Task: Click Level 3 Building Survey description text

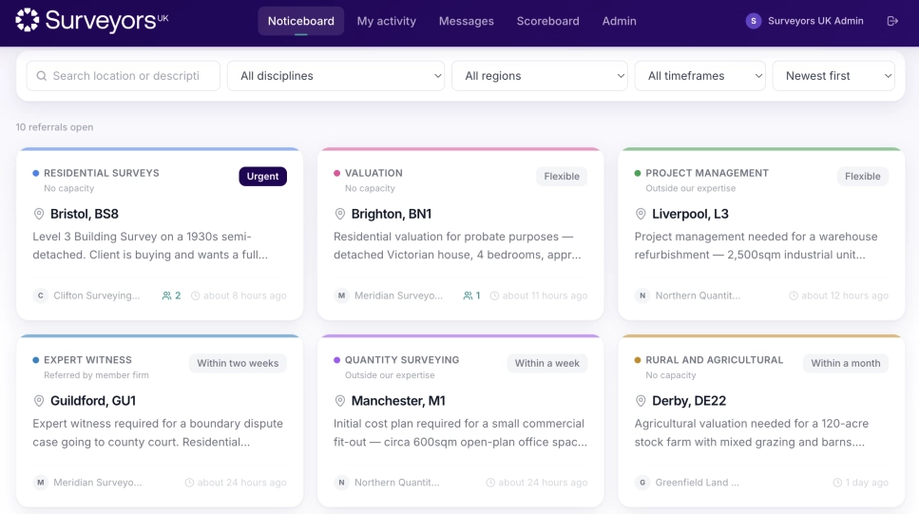Action: 150,245
